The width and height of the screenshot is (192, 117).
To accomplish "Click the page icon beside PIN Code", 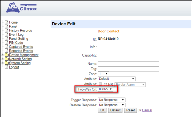I will point(7,43).
